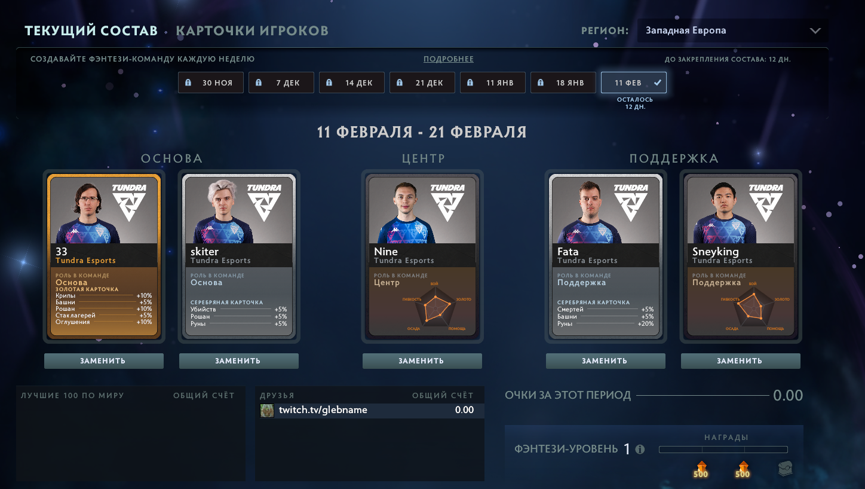Select the locked 18 ЯНВ week
Screen dimensions: 865x489
tap(563, 82)
